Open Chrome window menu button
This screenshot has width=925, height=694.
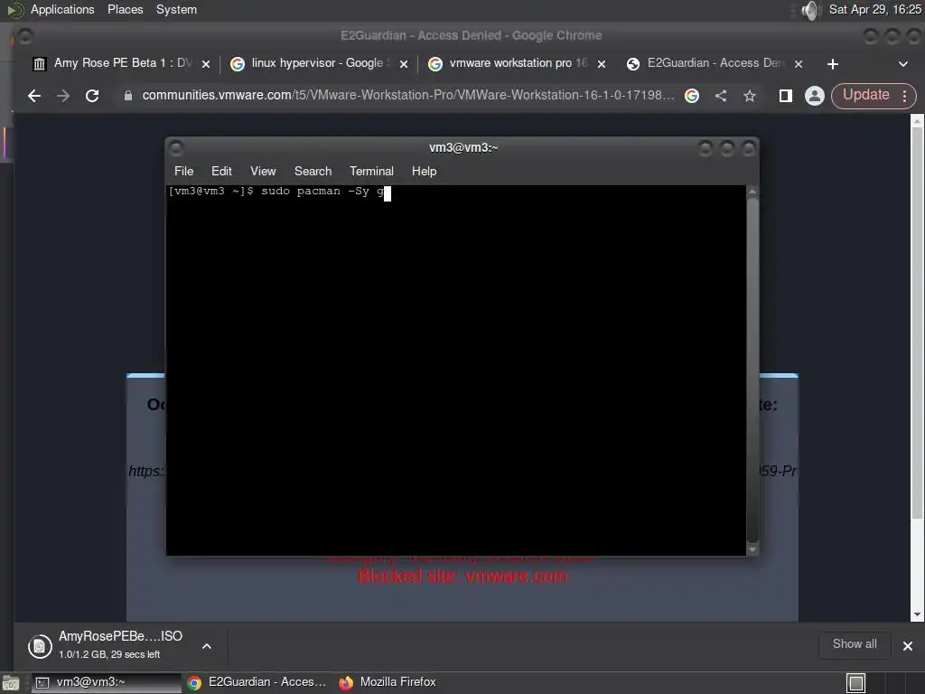(24, 36)
